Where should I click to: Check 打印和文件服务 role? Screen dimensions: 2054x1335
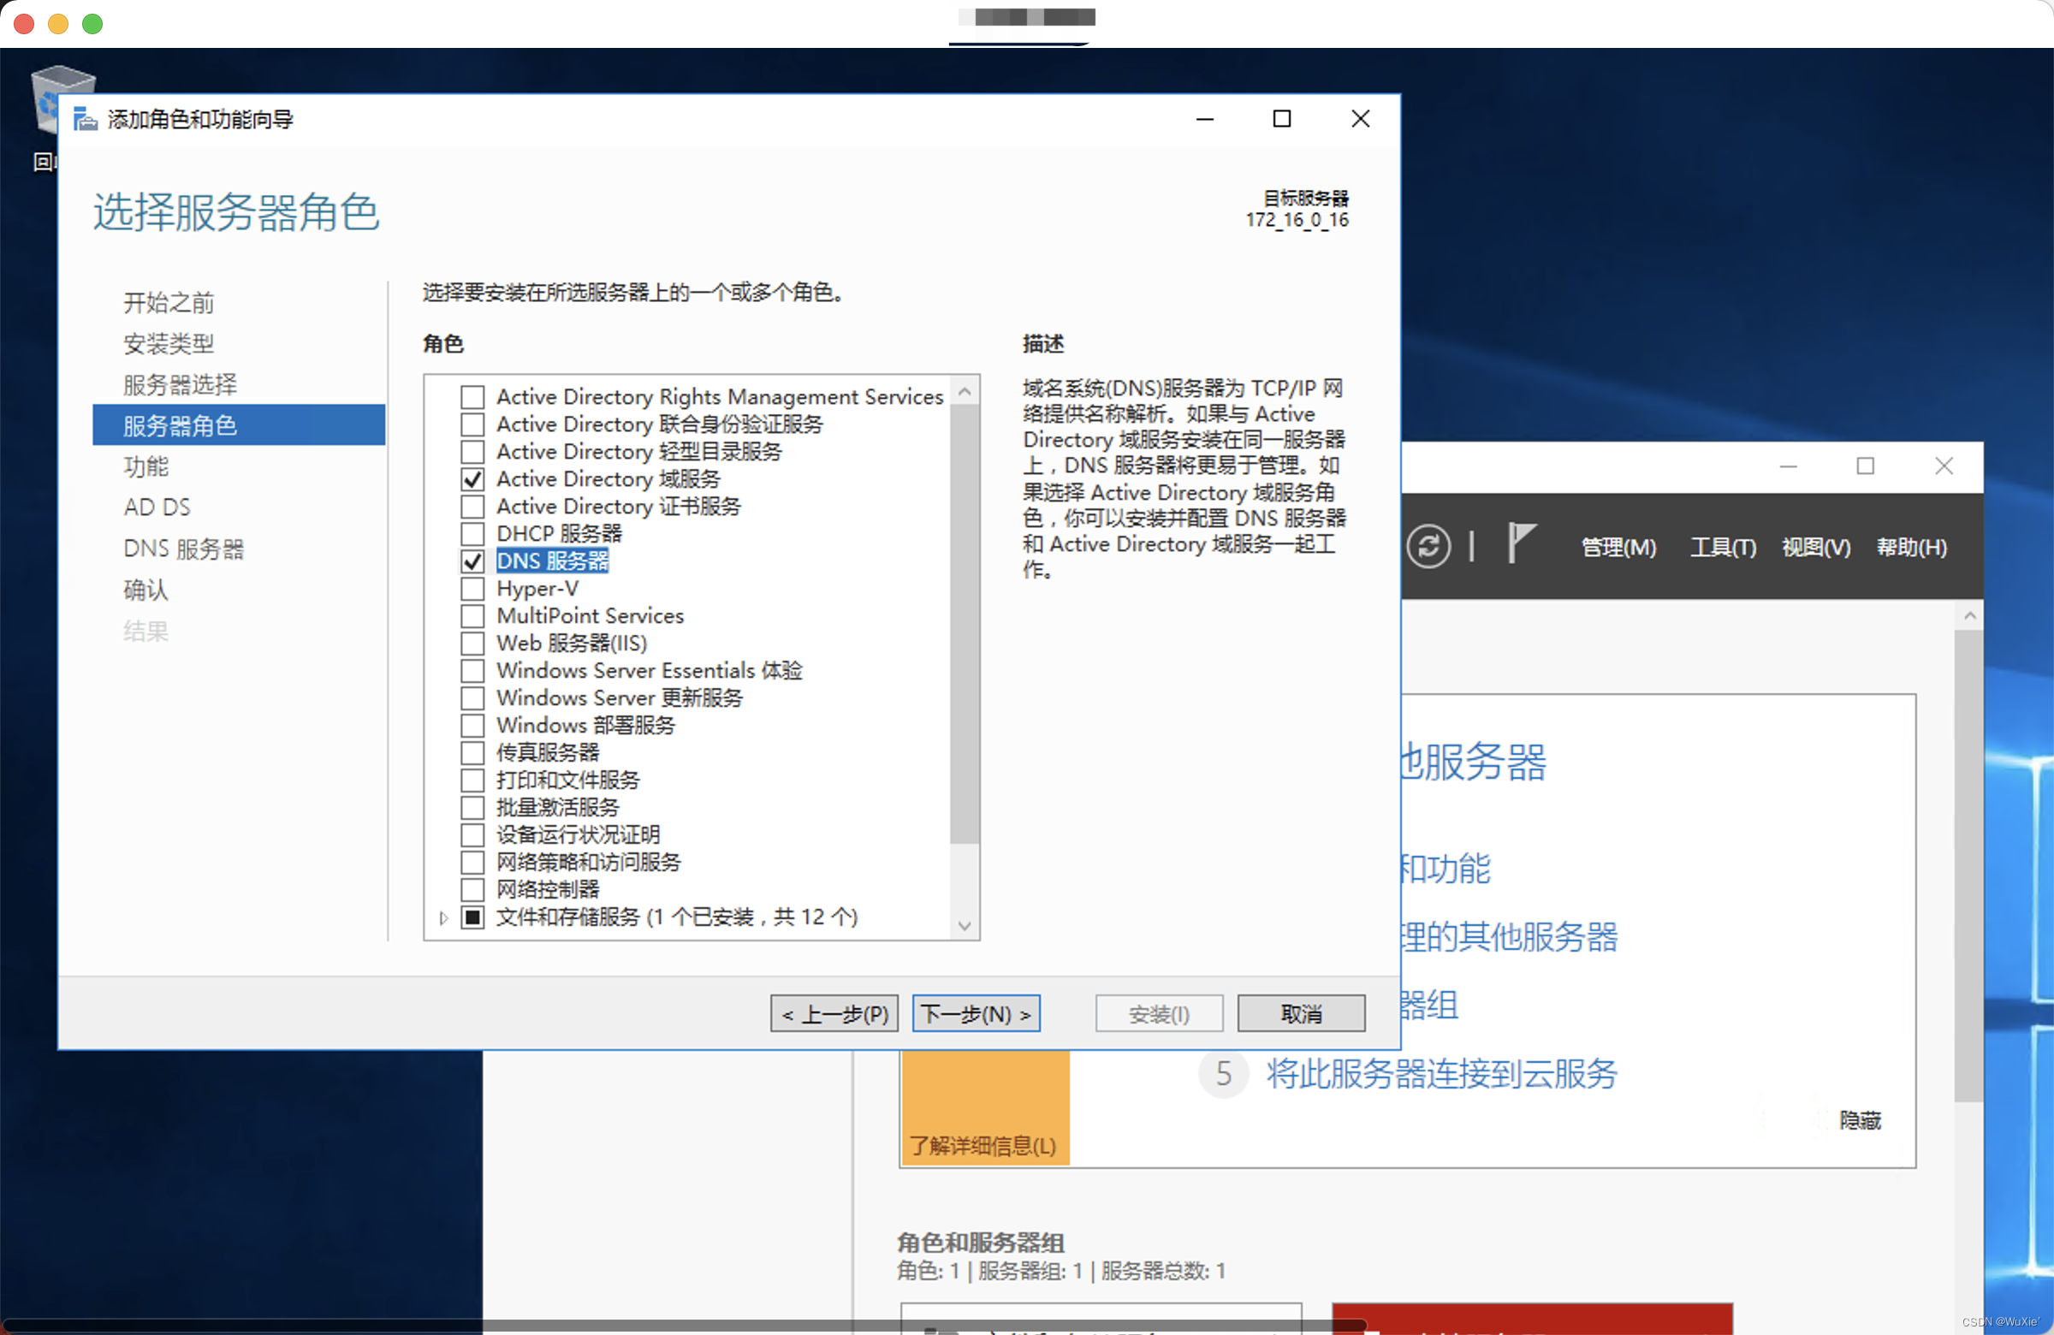(x=472, y=780)
